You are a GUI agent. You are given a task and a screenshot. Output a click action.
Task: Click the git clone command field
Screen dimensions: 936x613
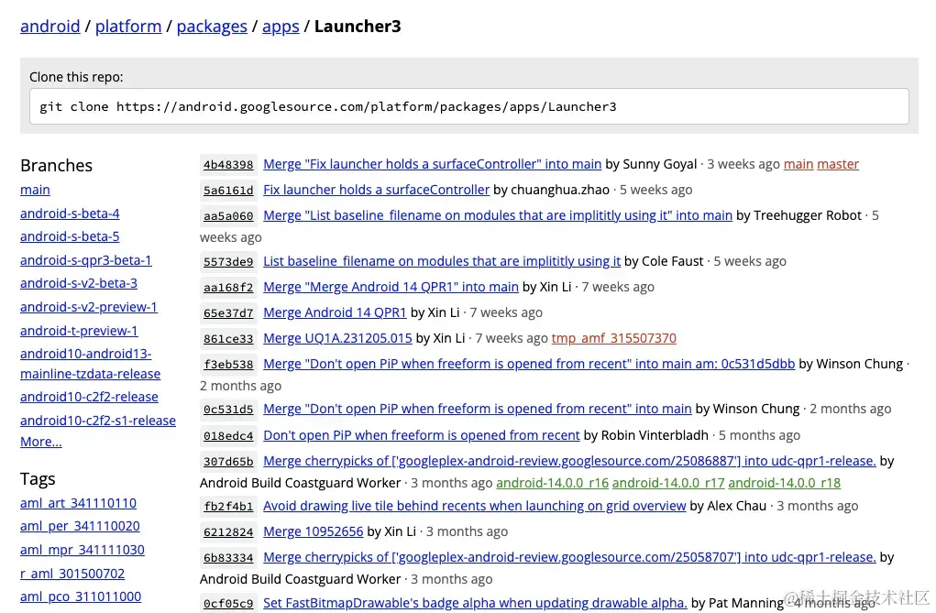469,106
